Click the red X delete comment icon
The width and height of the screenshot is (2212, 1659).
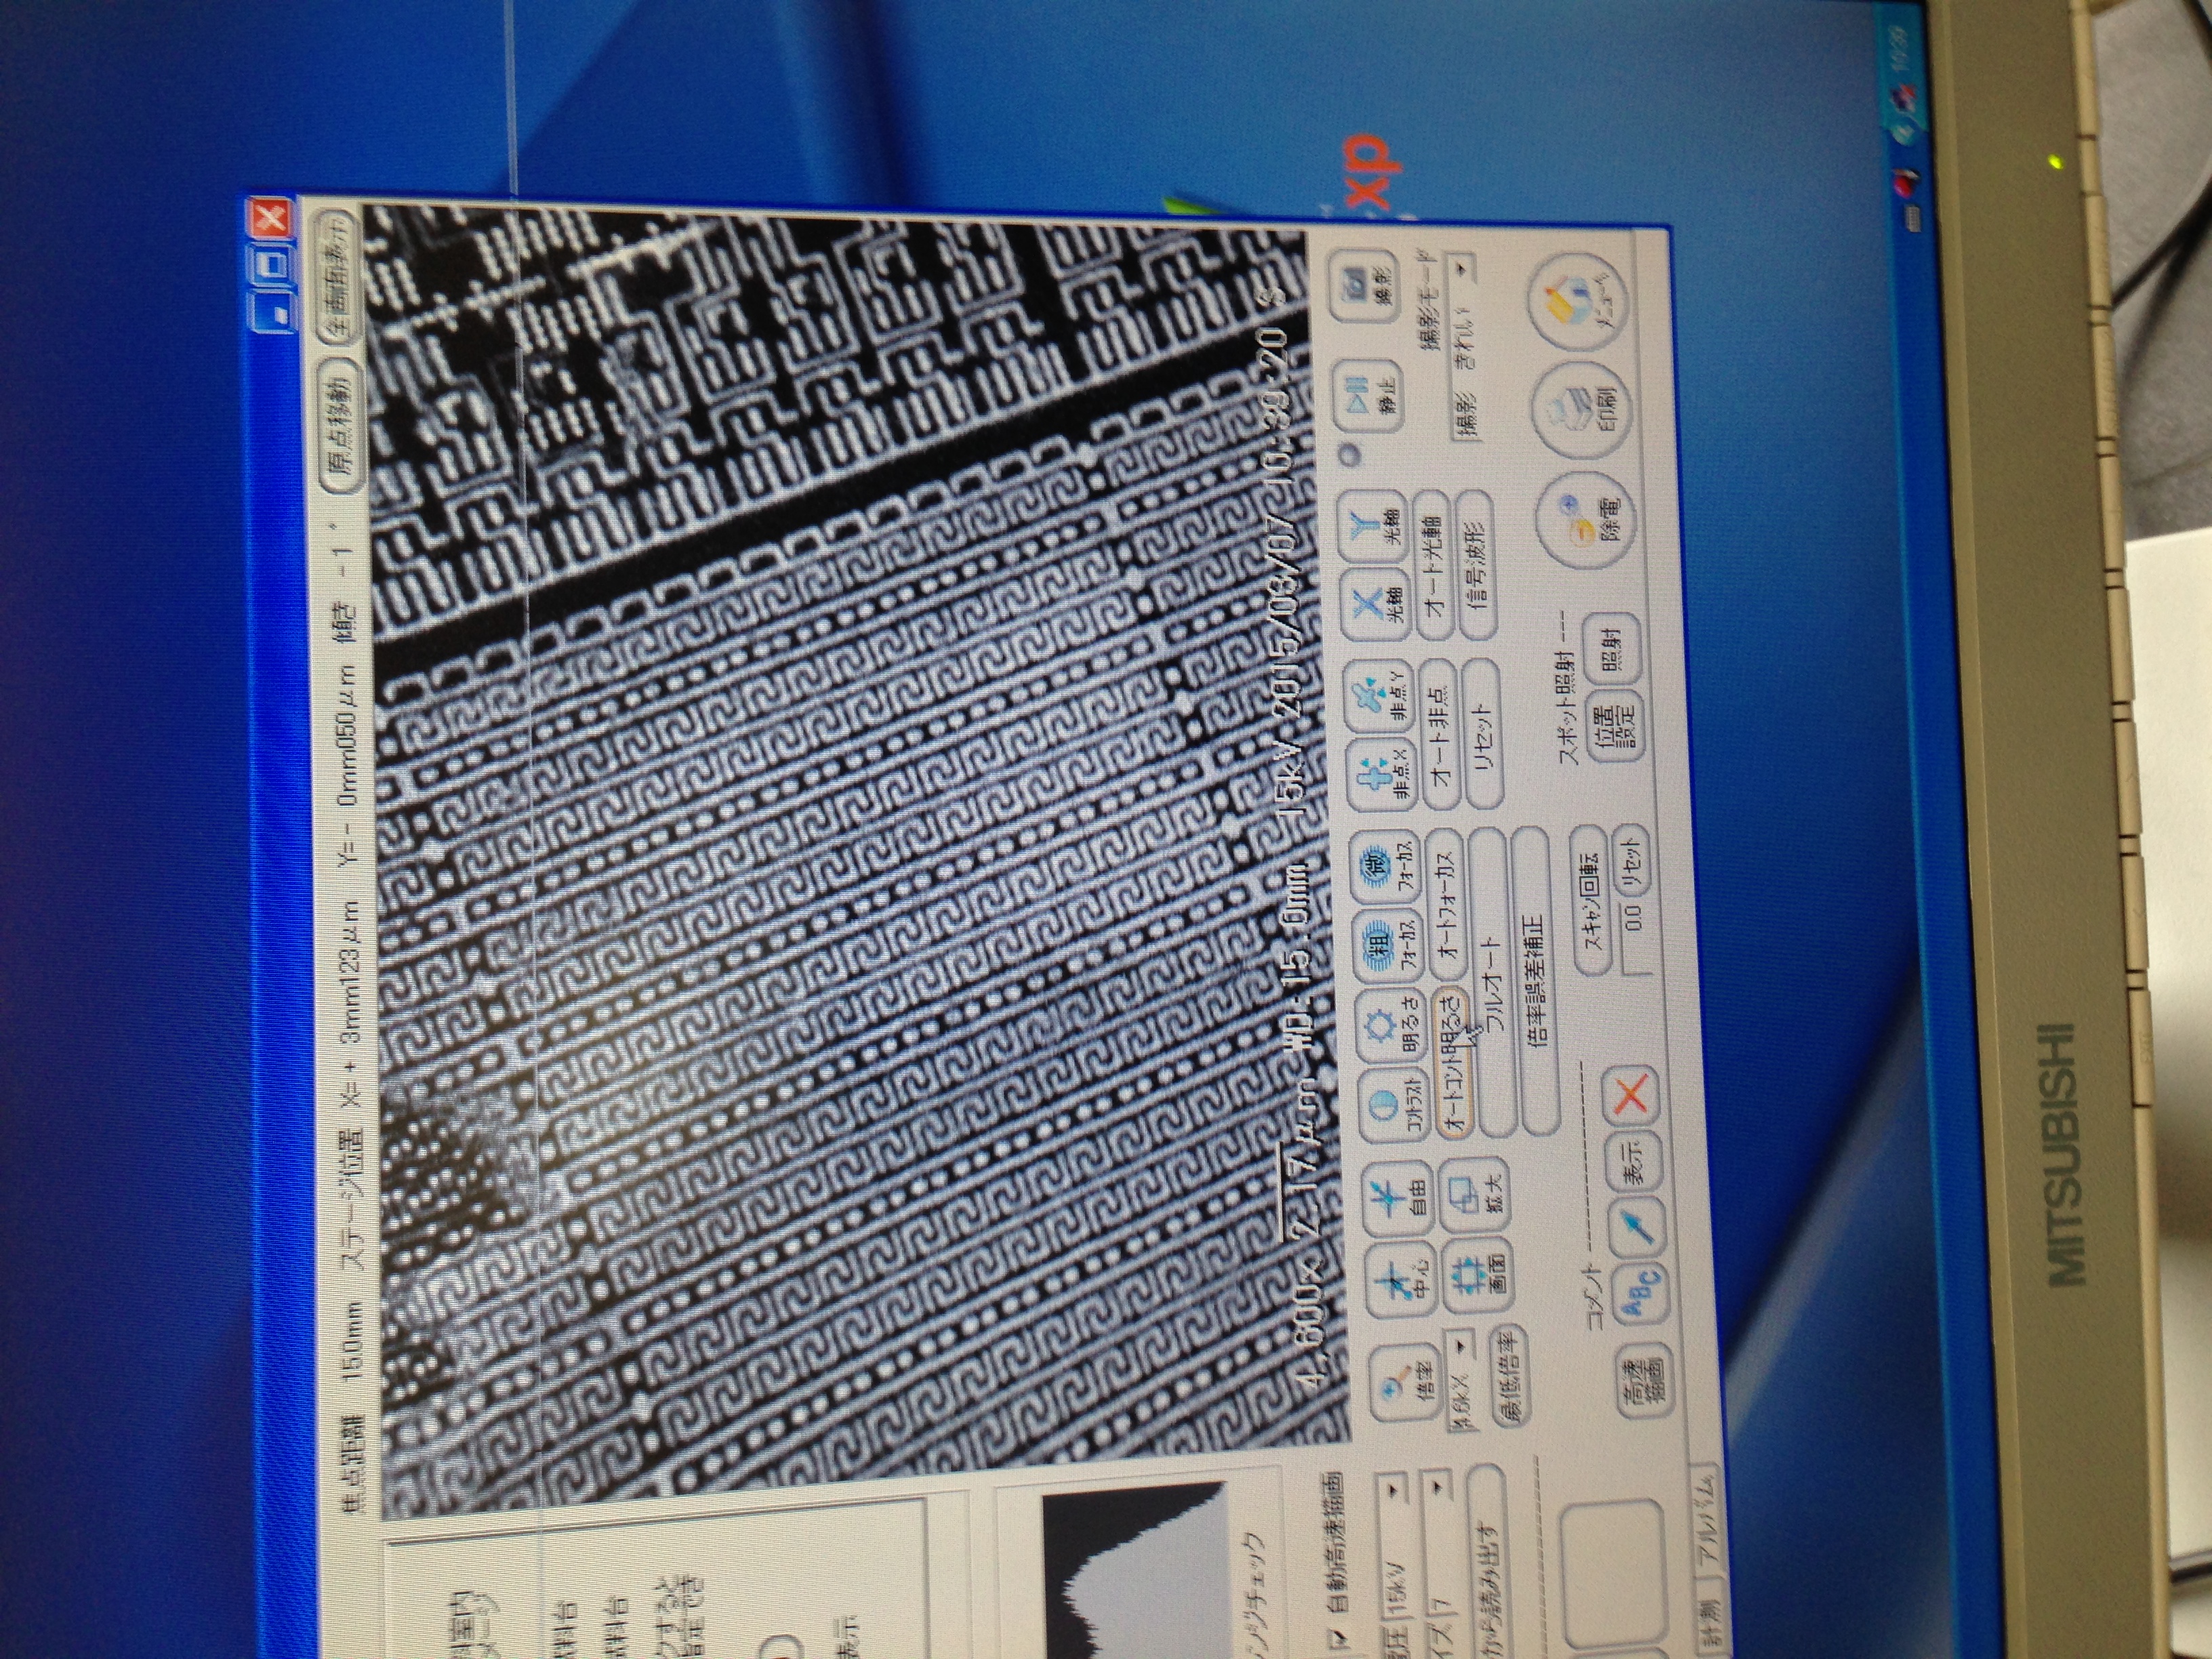pyautogui.click(x=1630, y=1097)
